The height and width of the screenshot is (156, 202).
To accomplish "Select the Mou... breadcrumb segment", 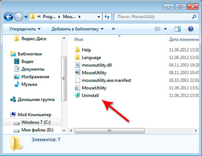I will (x=69, y=17).
